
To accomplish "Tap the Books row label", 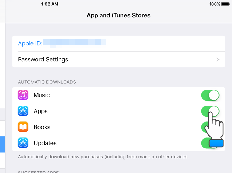I will [42, 127].
